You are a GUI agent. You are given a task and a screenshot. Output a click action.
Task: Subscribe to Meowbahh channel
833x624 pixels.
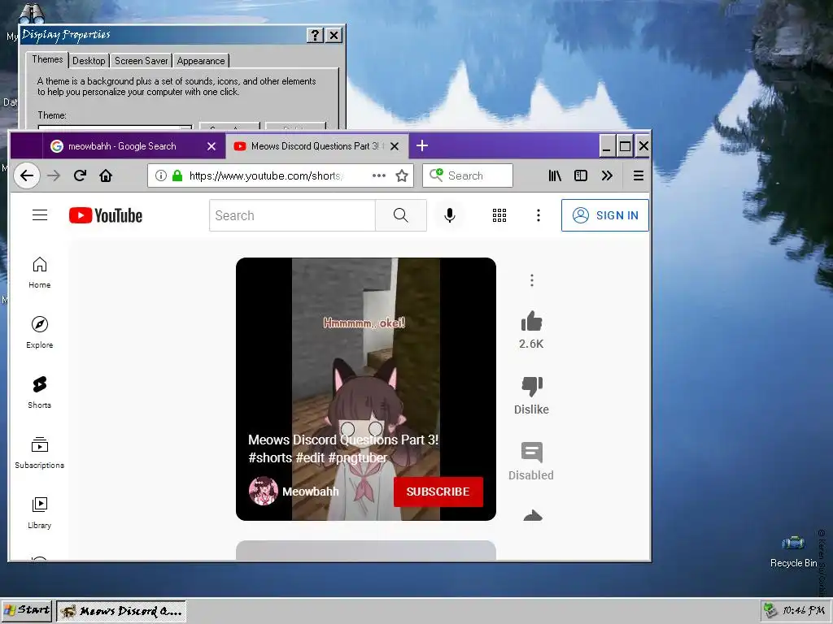coord(438,492)
